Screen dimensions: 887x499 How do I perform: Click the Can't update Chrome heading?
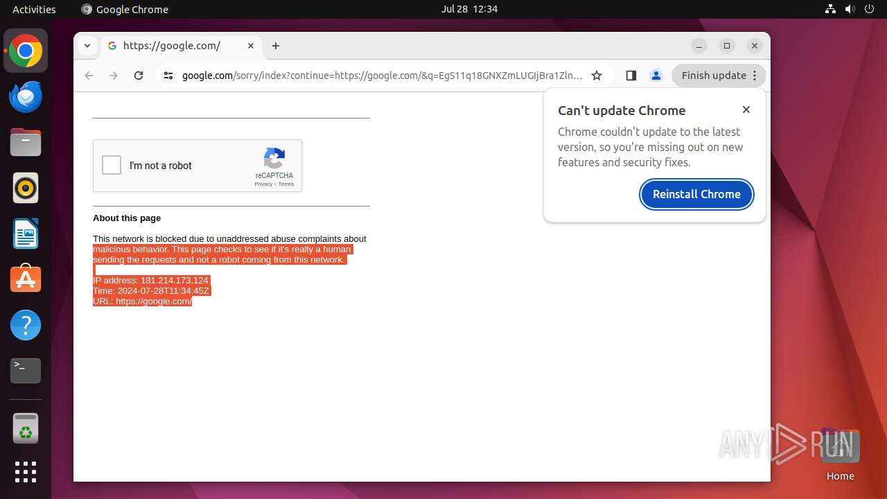click(x=622, y=110)
